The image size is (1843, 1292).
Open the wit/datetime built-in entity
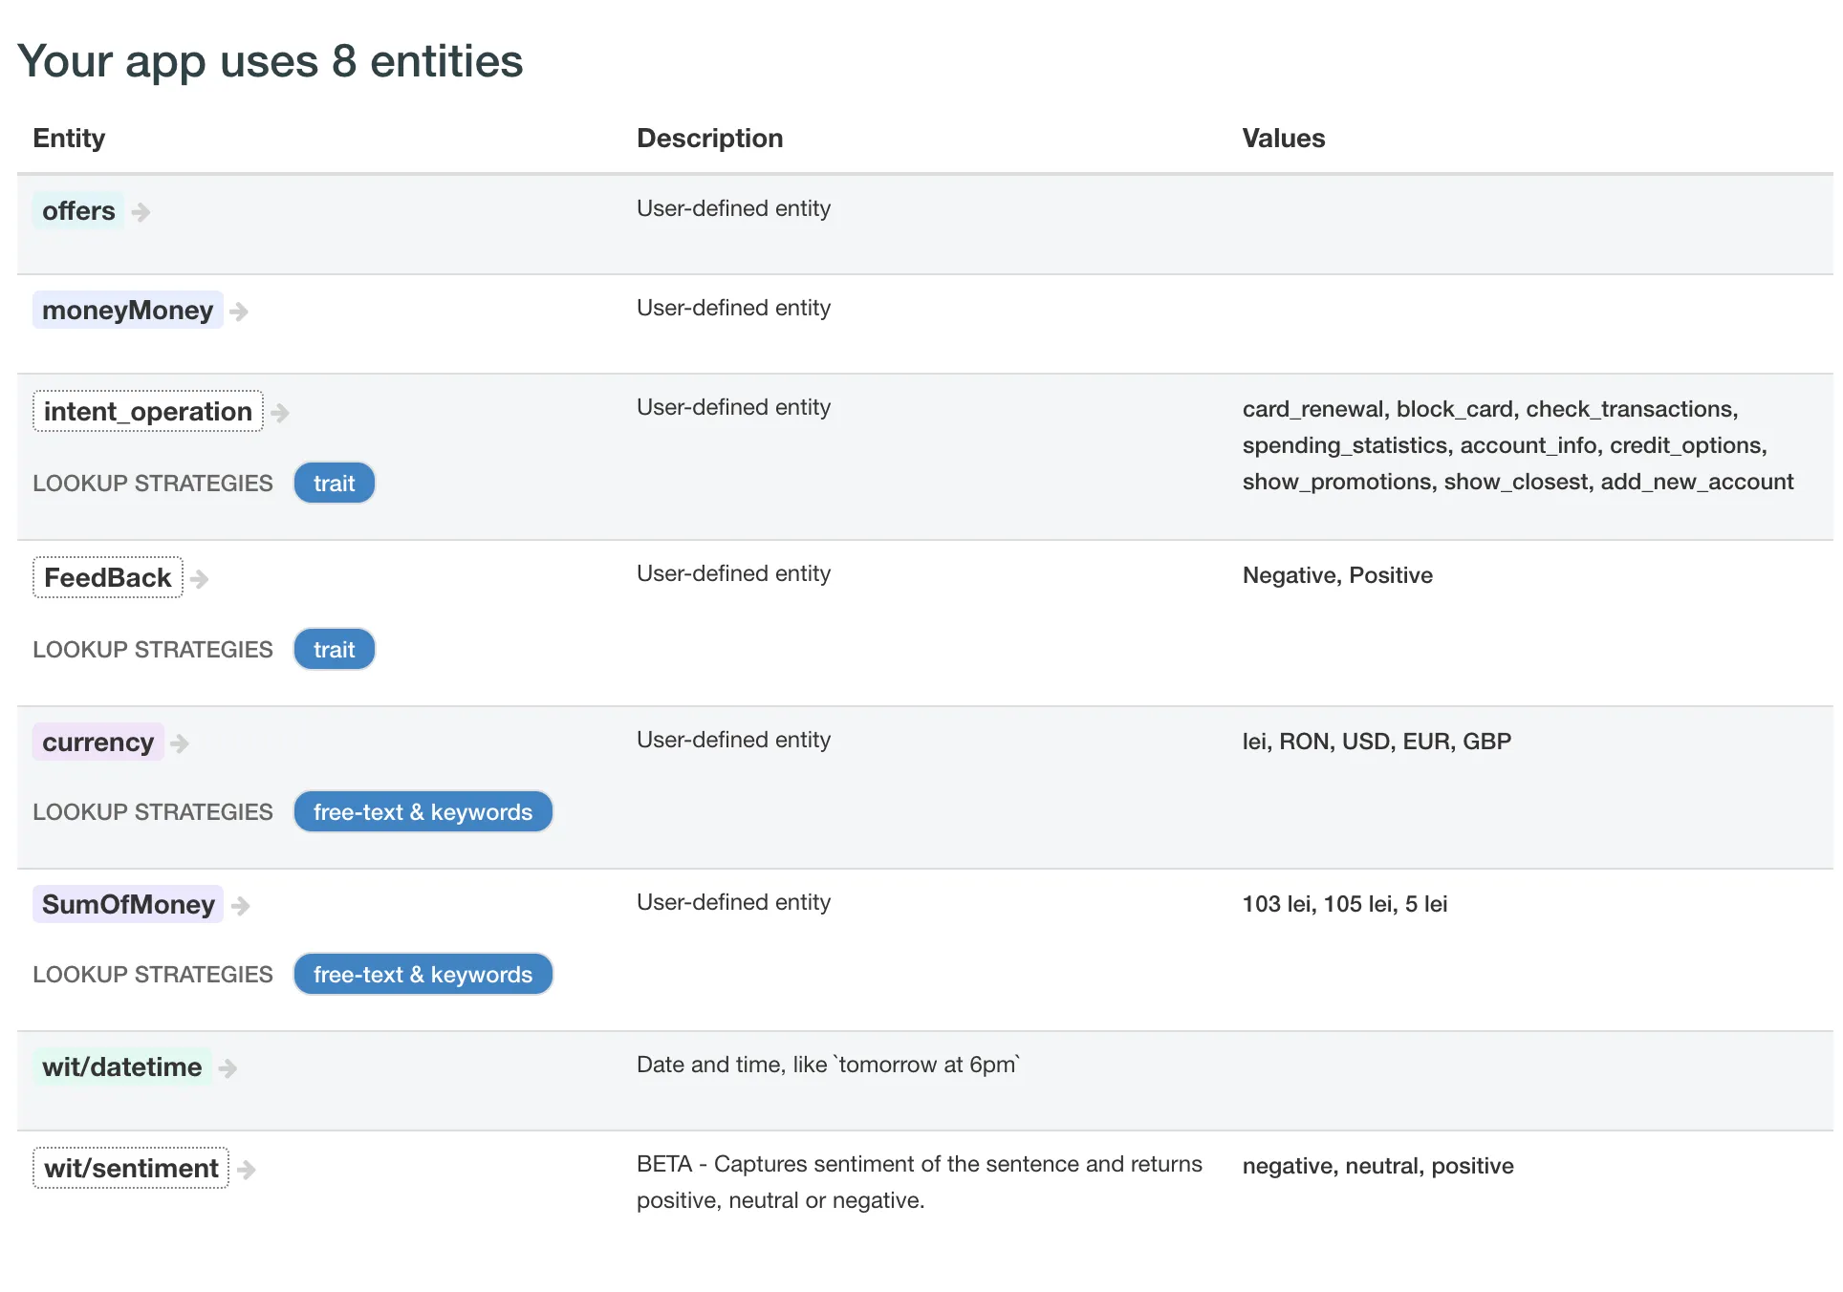coord(122,1067)
